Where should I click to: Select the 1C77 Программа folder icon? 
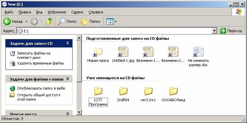(98, 91)
